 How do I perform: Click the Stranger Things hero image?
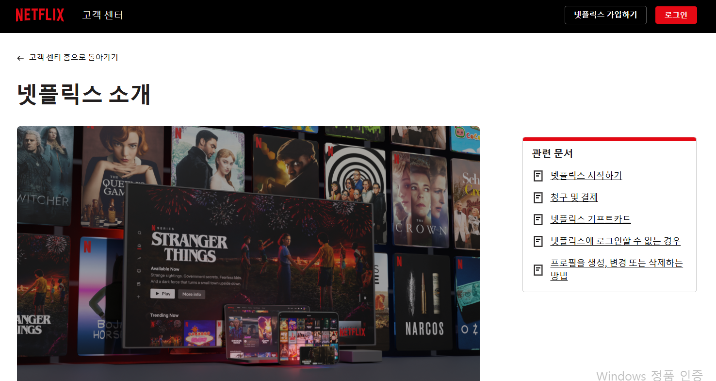pyautogui.click(x=248, y=253)
